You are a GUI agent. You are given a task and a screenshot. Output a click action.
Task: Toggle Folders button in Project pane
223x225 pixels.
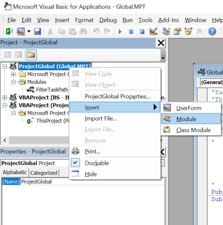coord(31,55)
